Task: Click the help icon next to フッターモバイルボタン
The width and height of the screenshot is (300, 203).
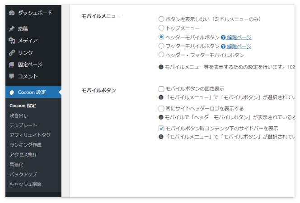Action: click(x=223, y=46)
